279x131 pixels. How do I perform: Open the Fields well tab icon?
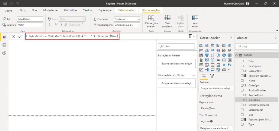pyautogui.click(x=204, y=76)
